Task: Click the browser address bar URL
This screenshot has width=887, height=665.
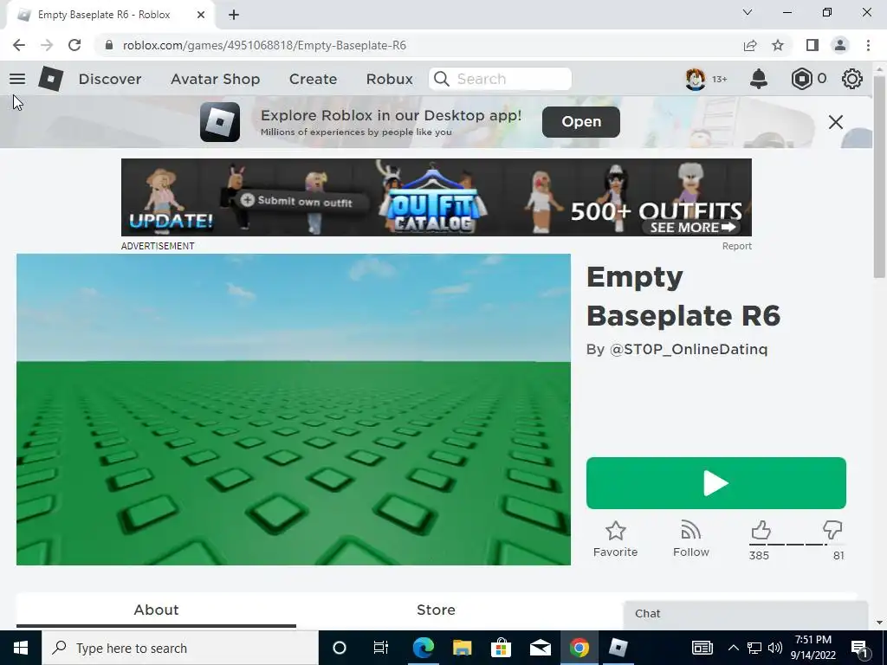Action: click(264, 45)
